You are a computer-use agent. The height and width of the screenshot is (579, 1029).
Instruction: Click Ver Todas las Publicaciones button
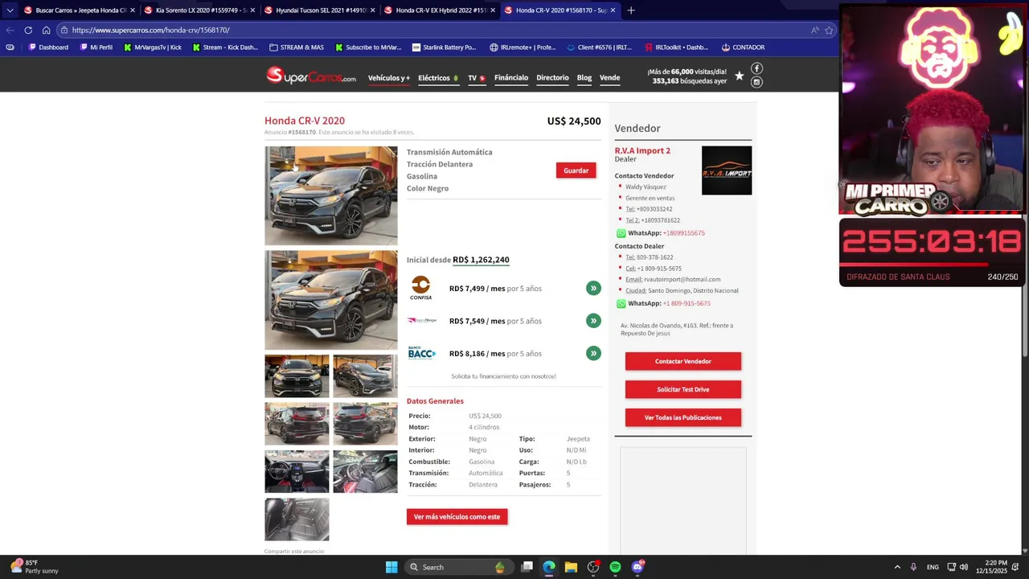(683, 417)
